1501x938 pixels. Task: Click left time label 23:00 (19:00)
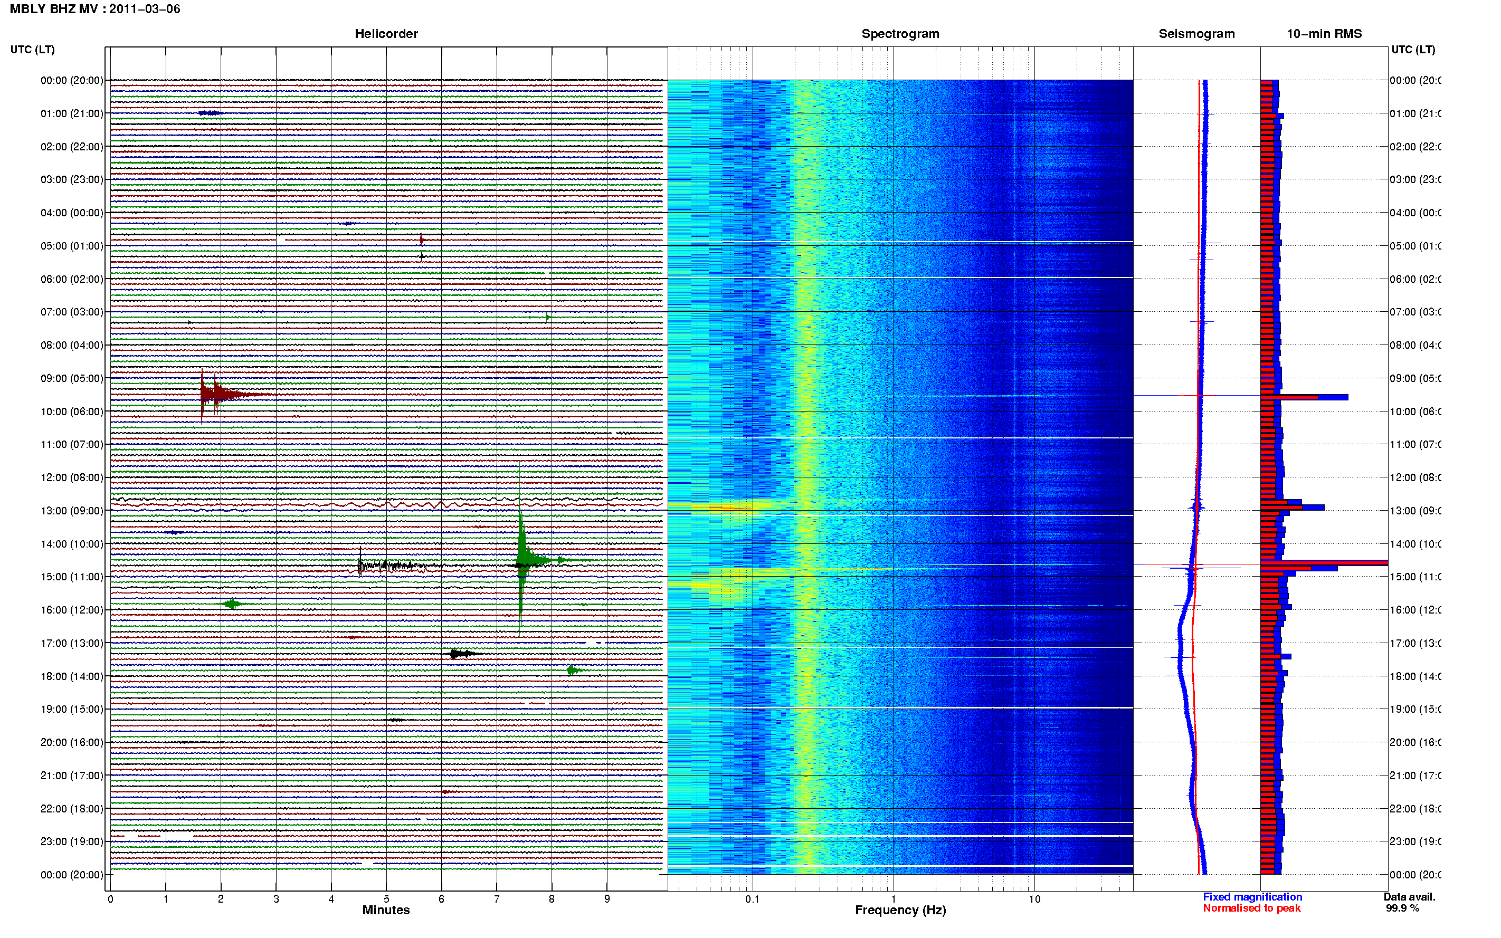(72, 842)
